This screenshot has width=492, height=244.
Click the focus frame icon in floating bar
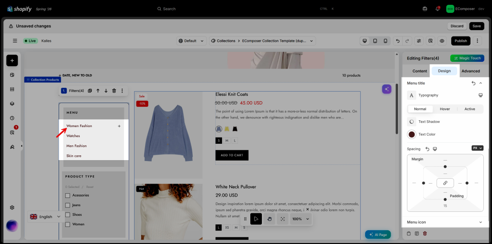click(x=283, y=219)
